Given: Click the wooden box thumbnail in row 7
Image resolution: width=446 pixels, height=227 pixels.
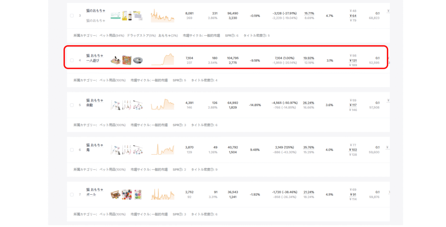Looking at the screenshot, I should pos(115,194).
